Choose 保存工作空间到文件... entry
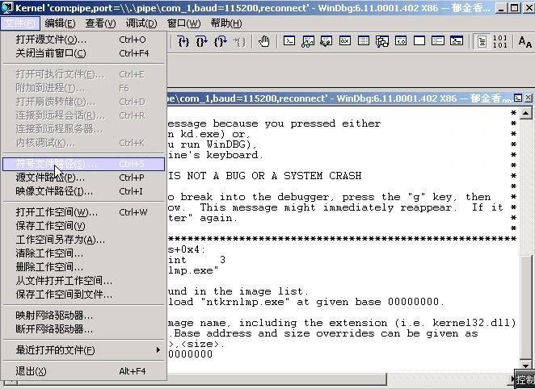Screen dimensions: 535x389 [x=83, y=295]
